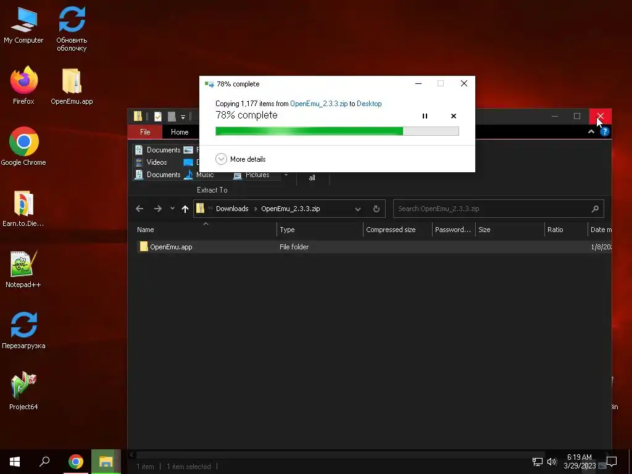The width and height of the screenshot is (632, 474).
Task: Expand the Extract To destinations list arrow
Action: click(286, 175)
